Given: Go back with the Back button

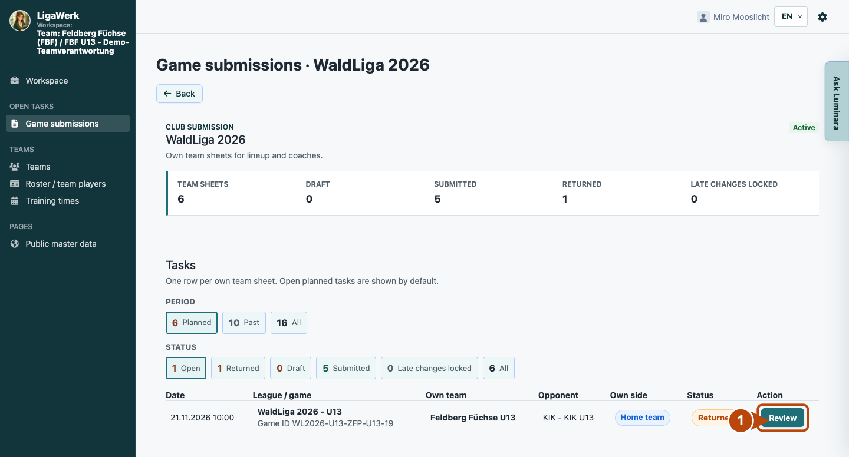Looking at the screenshot, I should 179,94.
